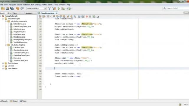Open the Debug Project dropdown arrow
The image size is (189, 106).
tap(66, 9)
